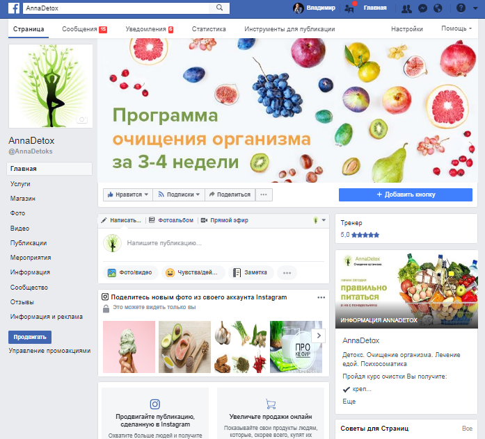
Task: Open Видео in the left sidebar
Action: coord(19,228)
